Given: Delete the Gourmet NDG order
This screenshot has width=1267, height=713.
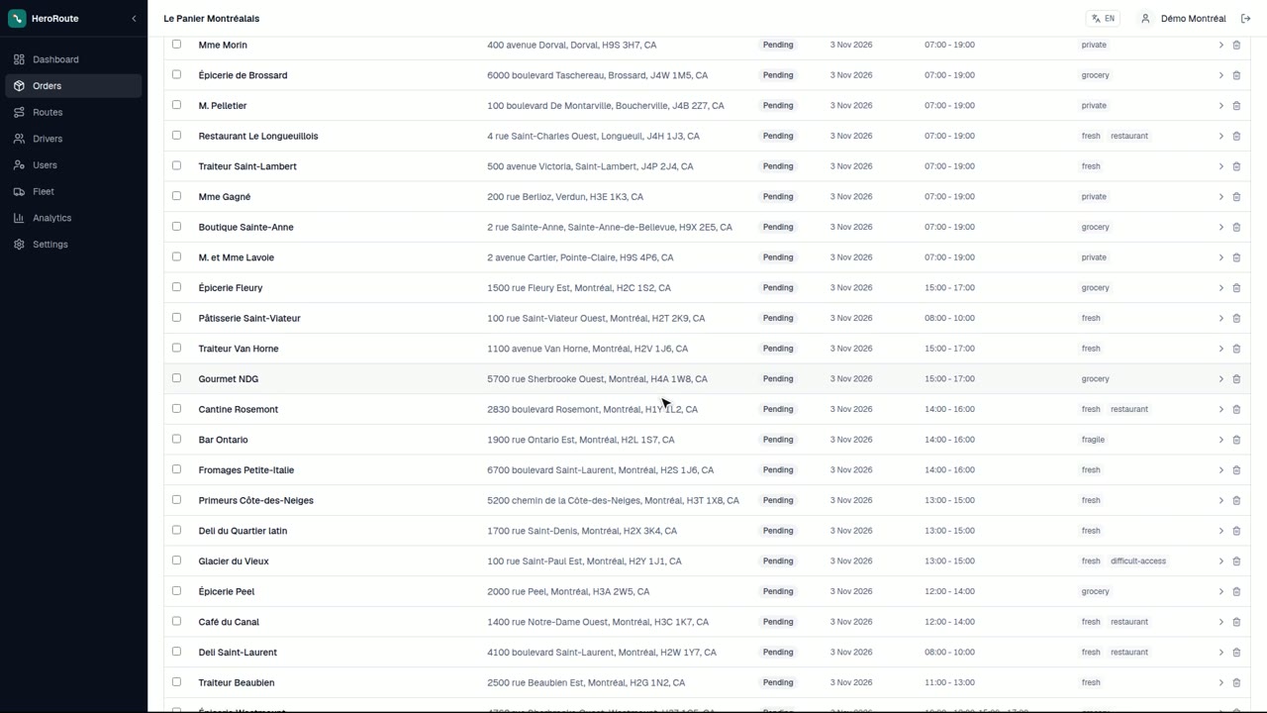Looking at the screenshot, I should (1236, 379).
